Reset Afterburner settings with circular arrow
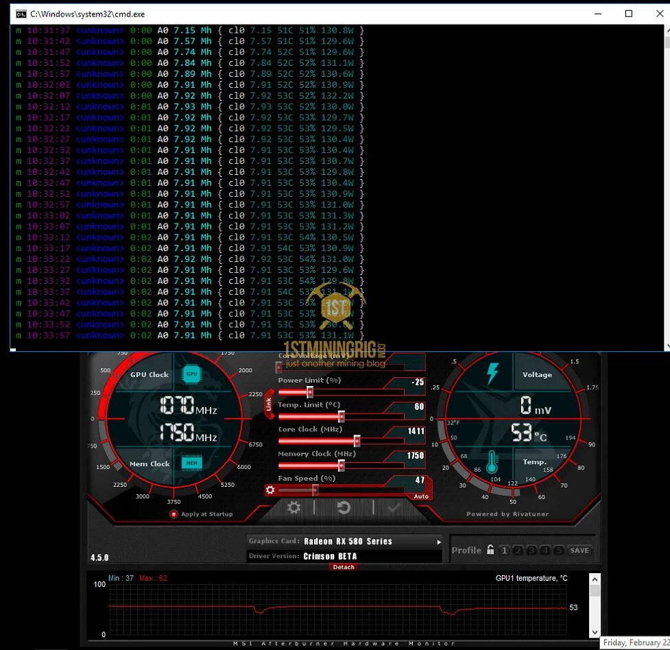 click(344, 507)
